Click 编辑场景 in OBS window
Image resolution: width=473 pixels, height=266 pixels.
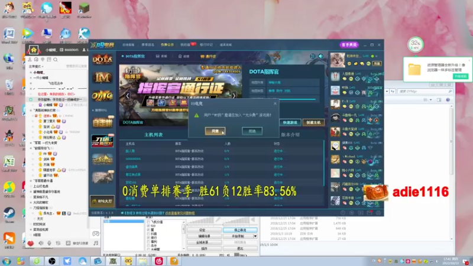coord(204,236)
